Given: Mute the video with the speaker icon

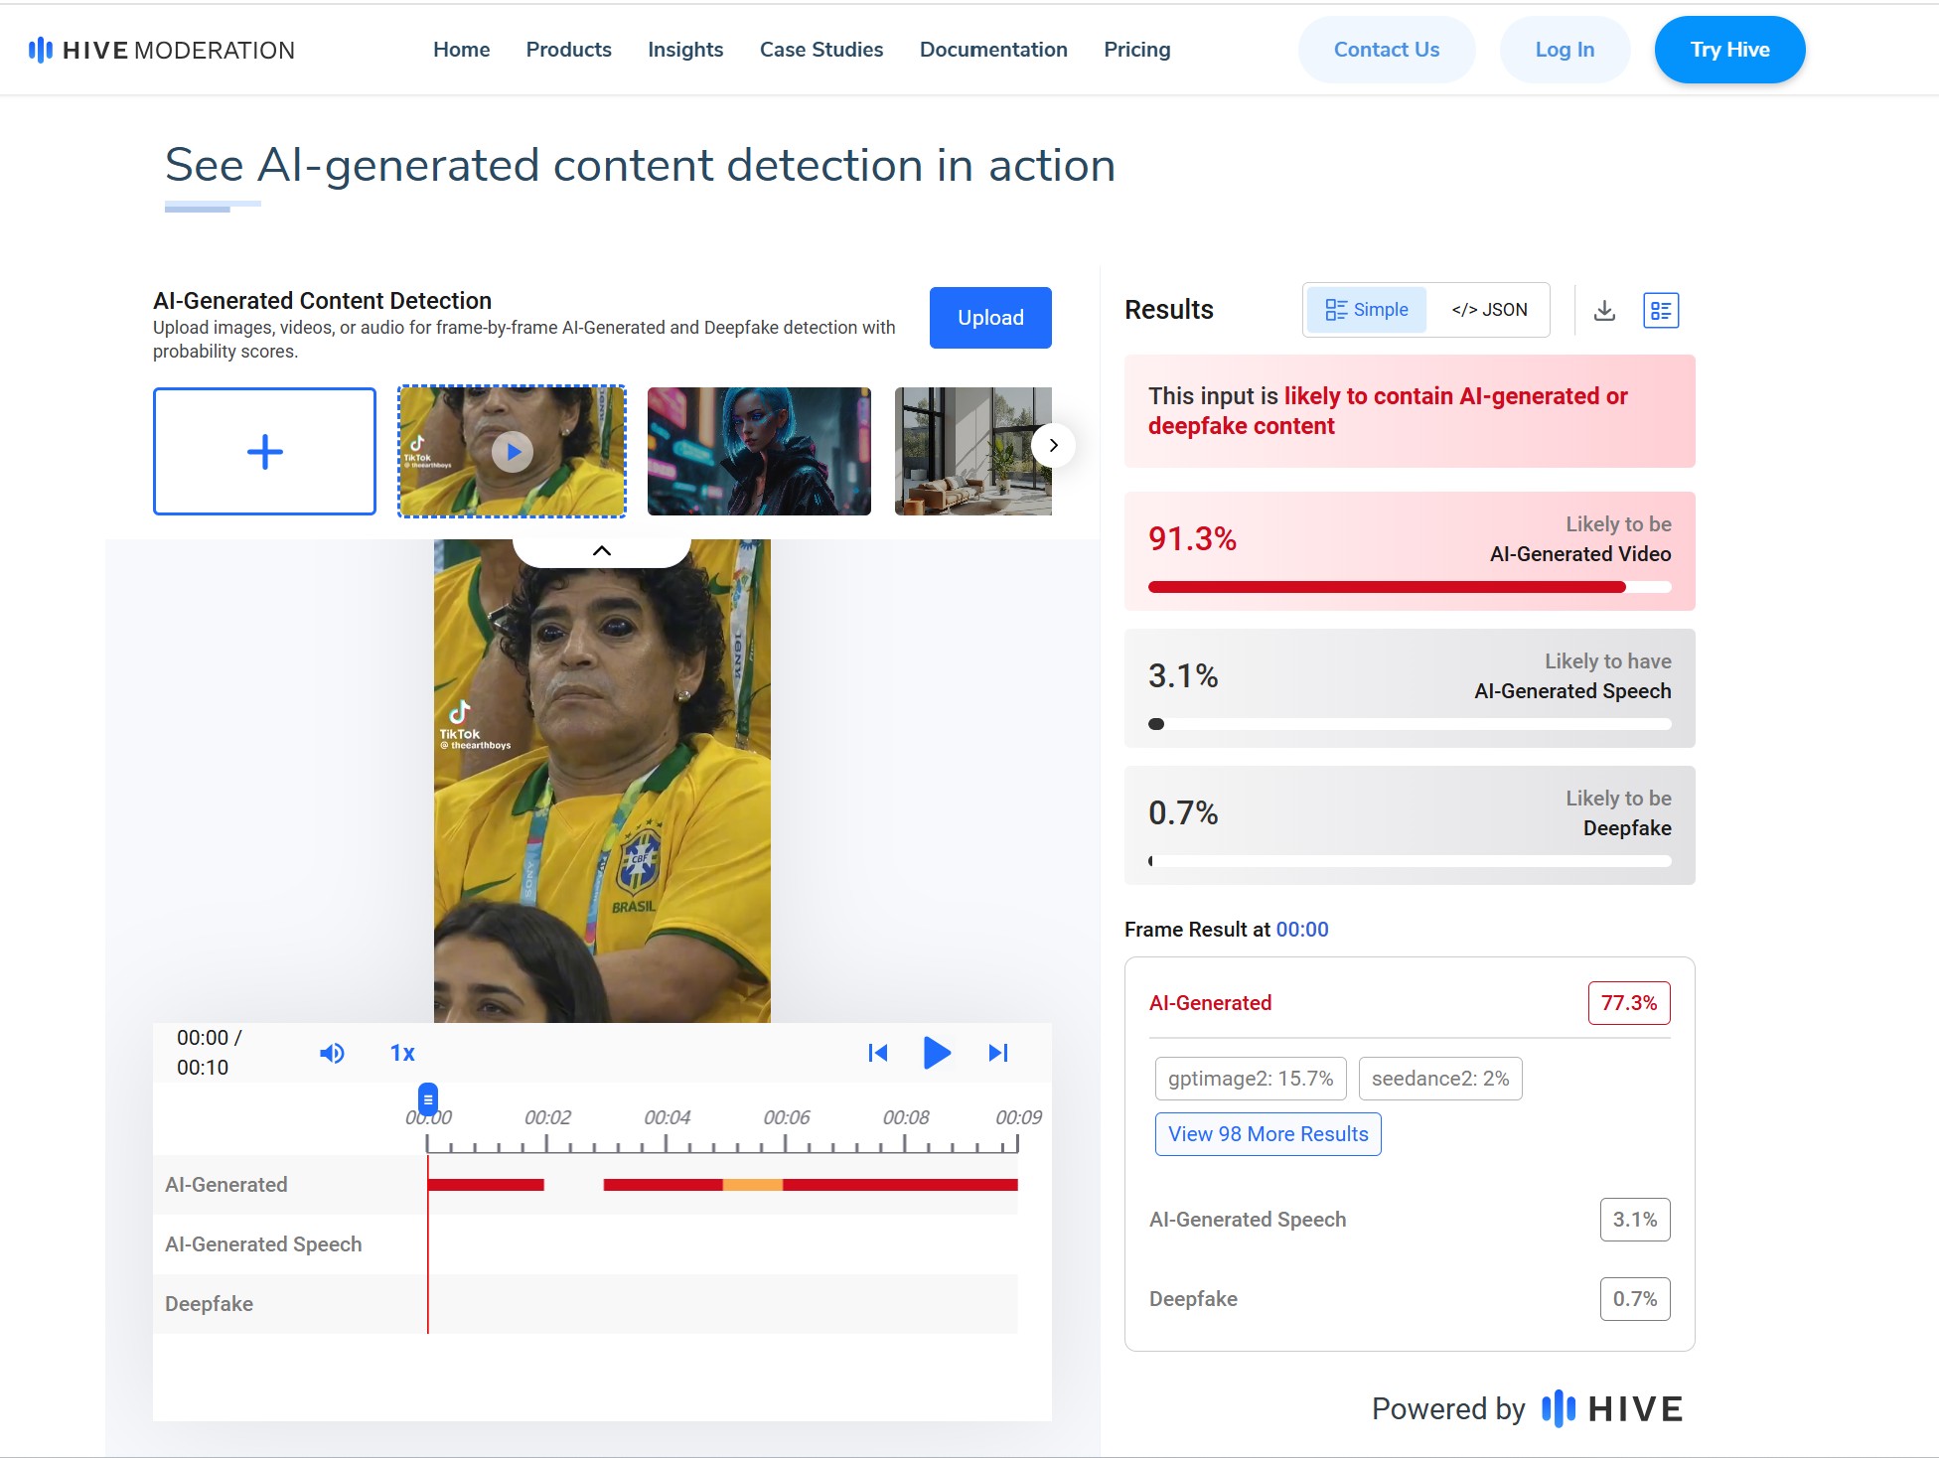Looking at the screenshot, I should [x=332, y=1053].
